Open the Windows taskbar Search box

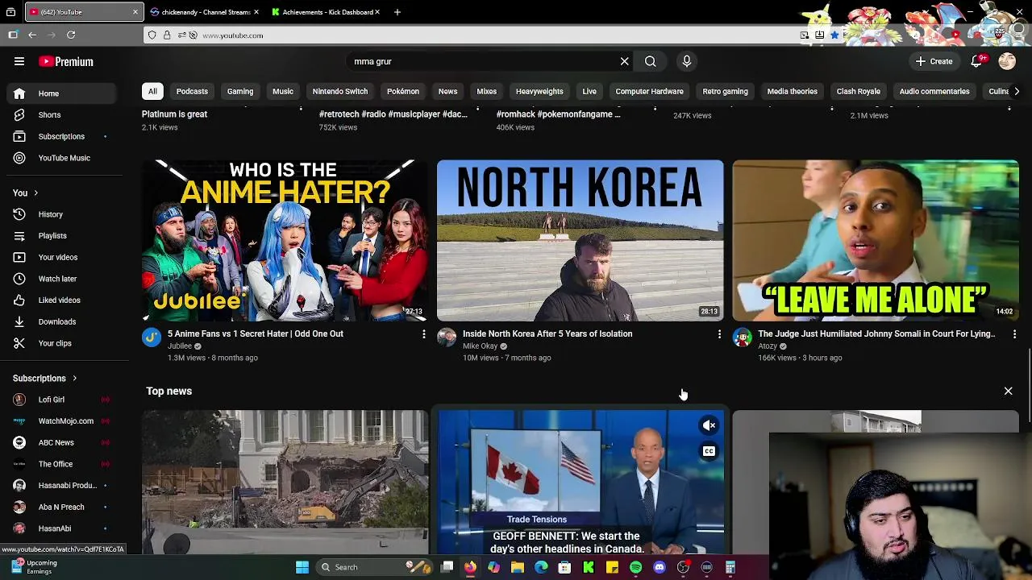coord(375,567)
